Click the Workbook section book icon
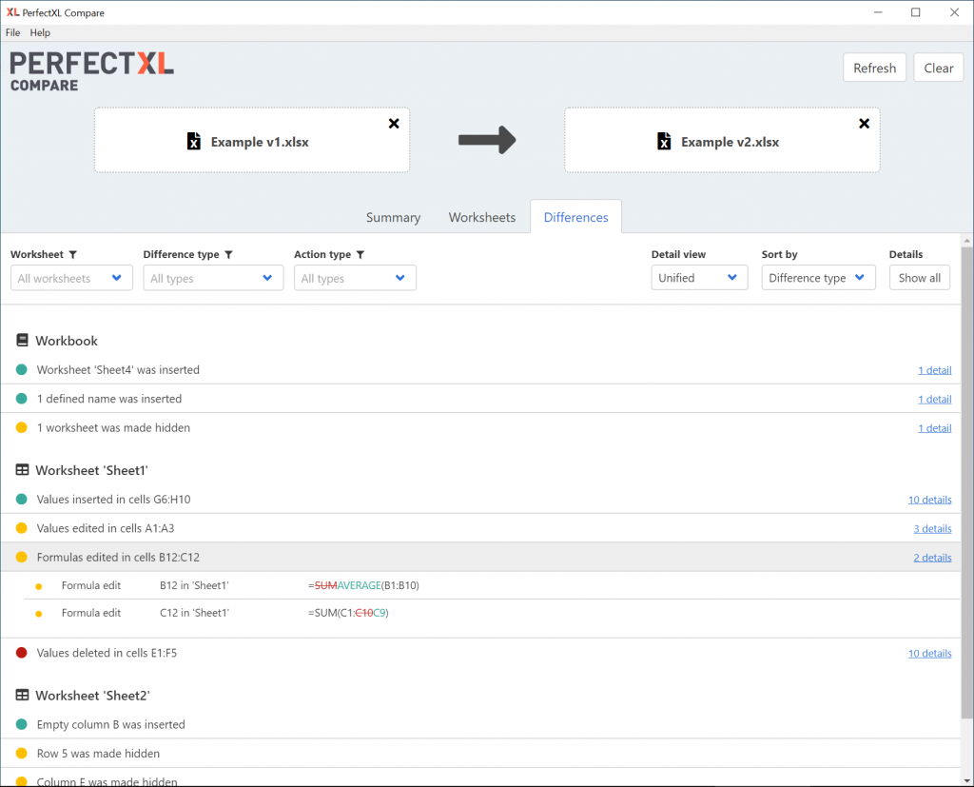Screen dimensions: 974x787 tap(23, 340)
